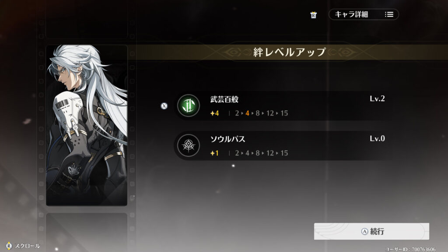448x252 pixels.
Task: Click the X button prompt icon
Action: point(164,106)
